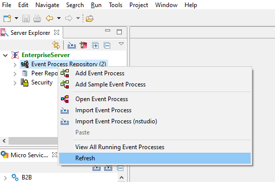Open the New wizard dropdown arrow
Image resolution: width=275 pixels, height=182 pixels.
tap(16, 18)
